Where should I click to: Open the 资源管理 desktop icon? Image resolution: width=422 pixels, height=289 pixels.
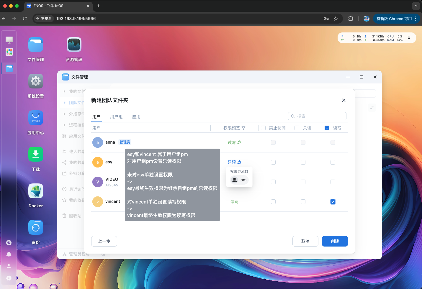pyautogui.click(x=74, y=45)
